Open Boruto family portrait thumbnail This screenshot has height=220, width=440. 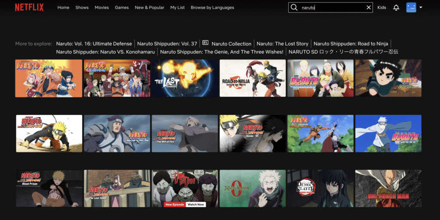click(x=321, y=78)
